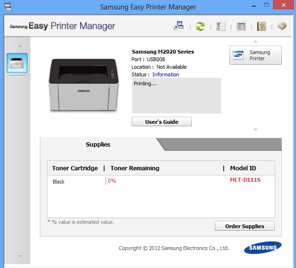The height and width of the screenshot is (268, 296).
Task: Click the copyright 2012 Samsung text
Action: (174, 248)
